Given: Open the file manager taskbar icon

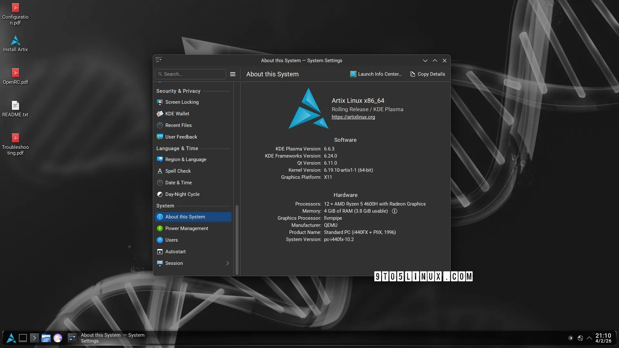Looking at the screenshot, I should tap(46, 338).
